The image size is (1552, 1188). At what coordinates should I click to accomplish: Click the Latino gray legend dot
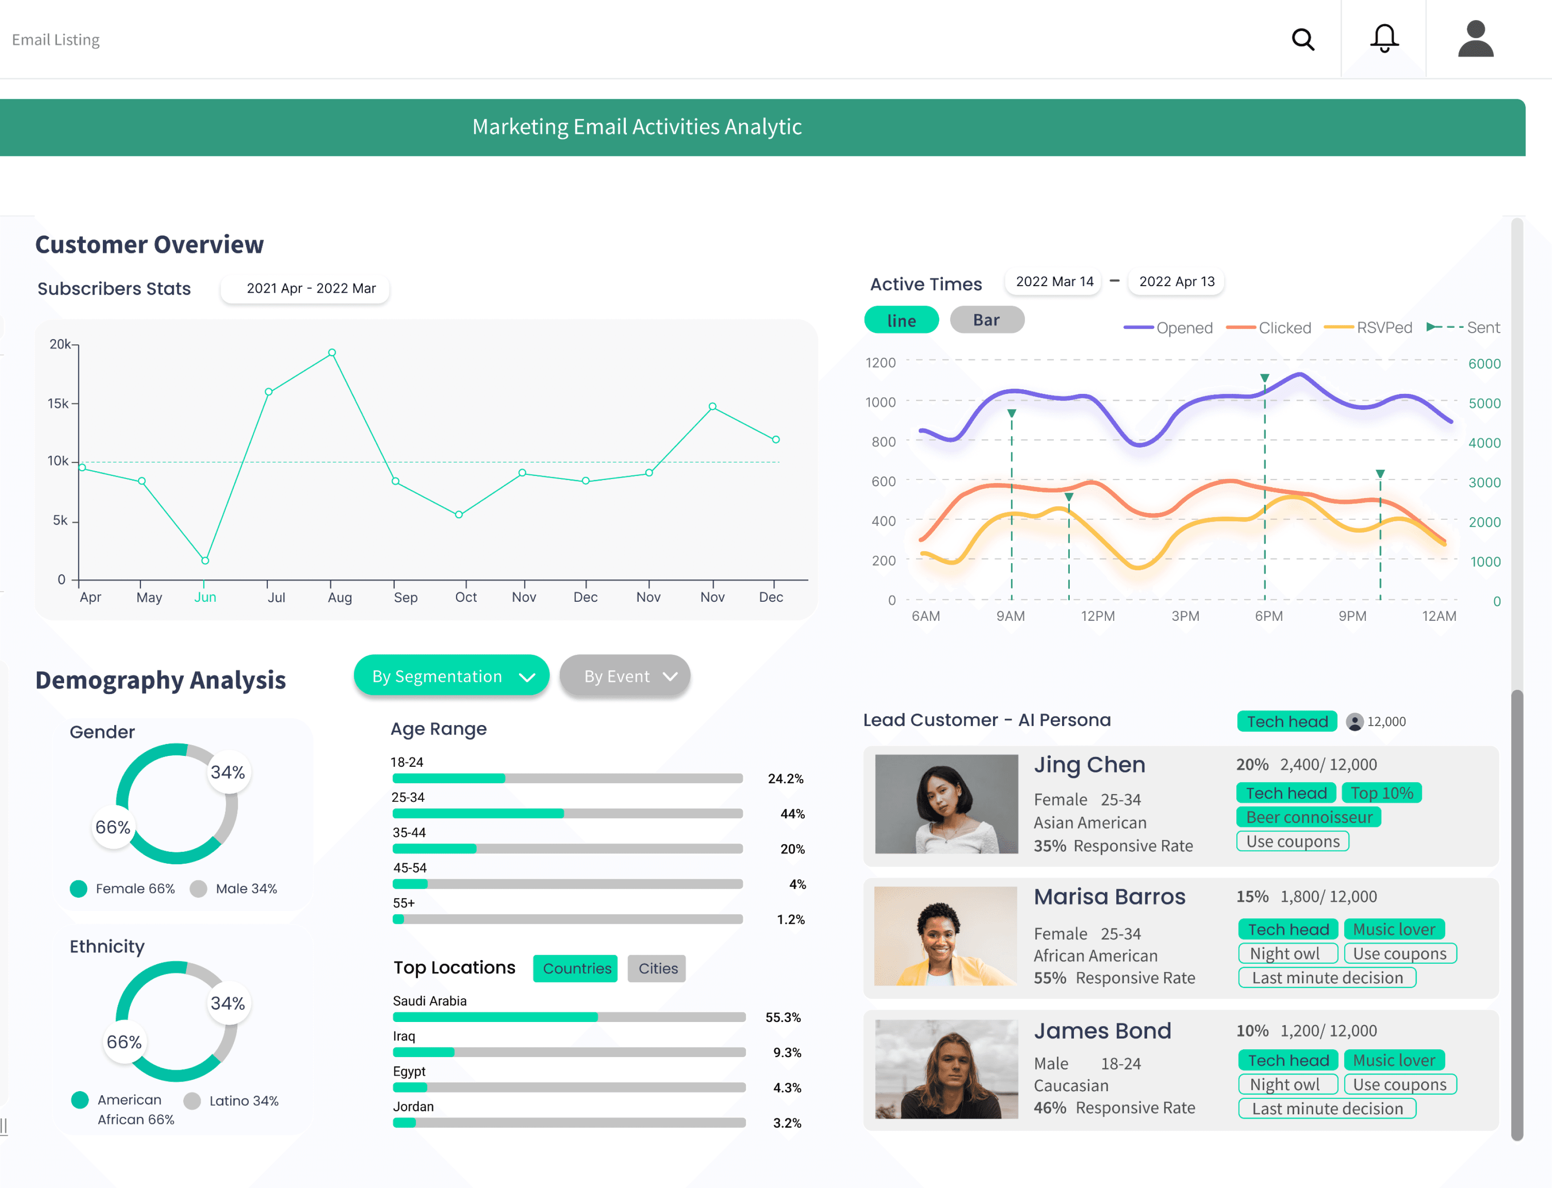(x=191, y=1100)
